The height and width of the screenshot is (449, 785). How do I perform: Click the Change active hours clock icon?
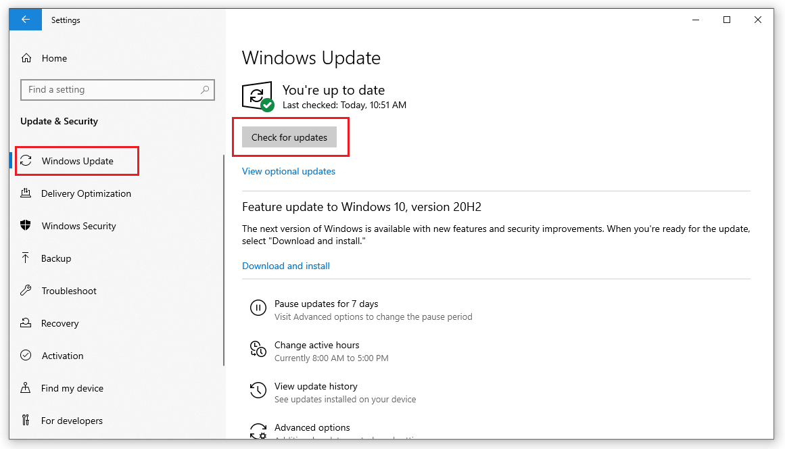point(258,349)
